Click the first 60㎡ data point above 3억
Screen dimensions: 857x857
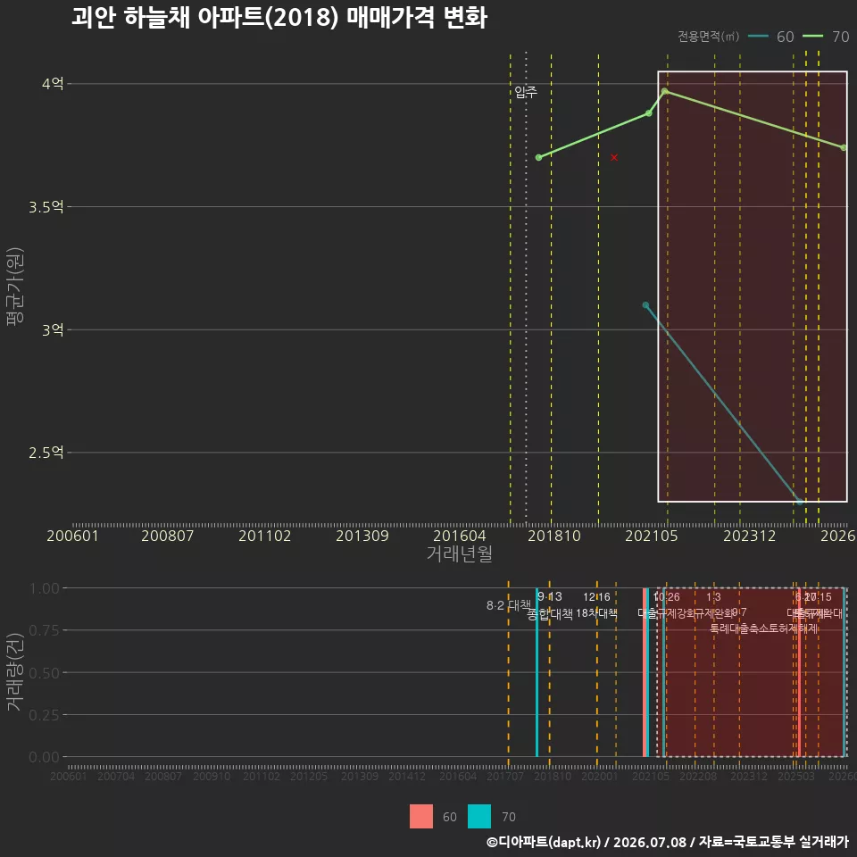point(645,305)
